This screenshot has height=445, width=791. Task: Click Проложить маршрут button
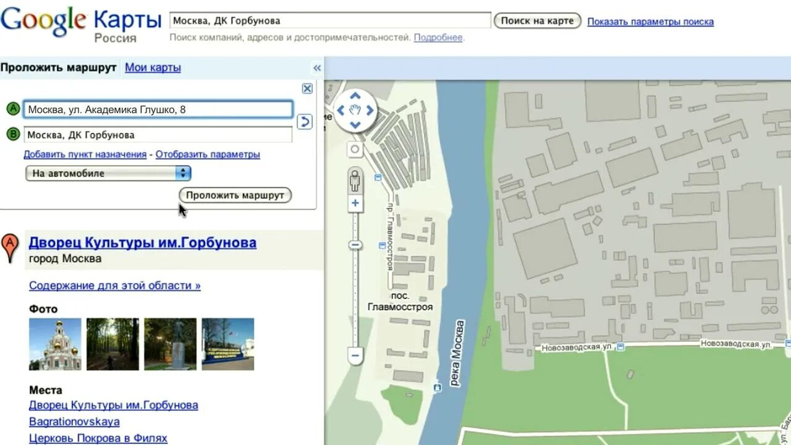tap(235, 195)
